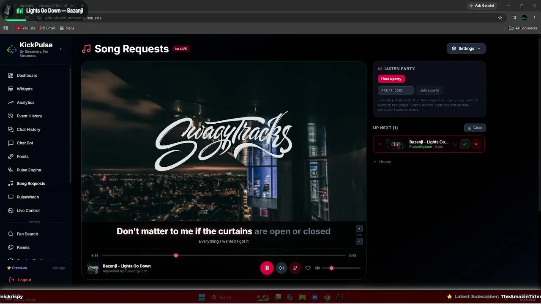This screenshot has width=541, height=304.
Task: Click the Fan Search magnifier icon
Action: click(11, 234)
